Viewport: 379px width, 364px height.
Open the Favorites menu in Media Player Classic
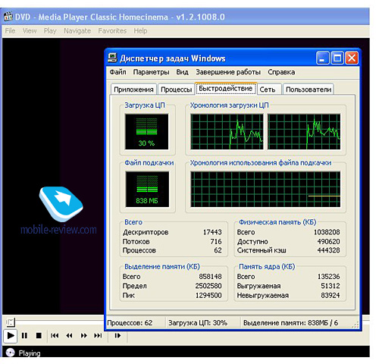pyautogui.click(x=112, y=31)
